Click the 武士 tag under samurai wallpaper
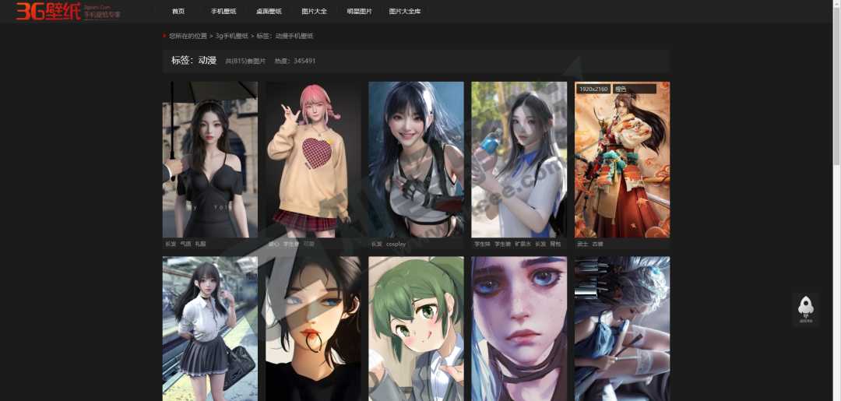This screenshot has height=401, width=841. click(582, 244)
